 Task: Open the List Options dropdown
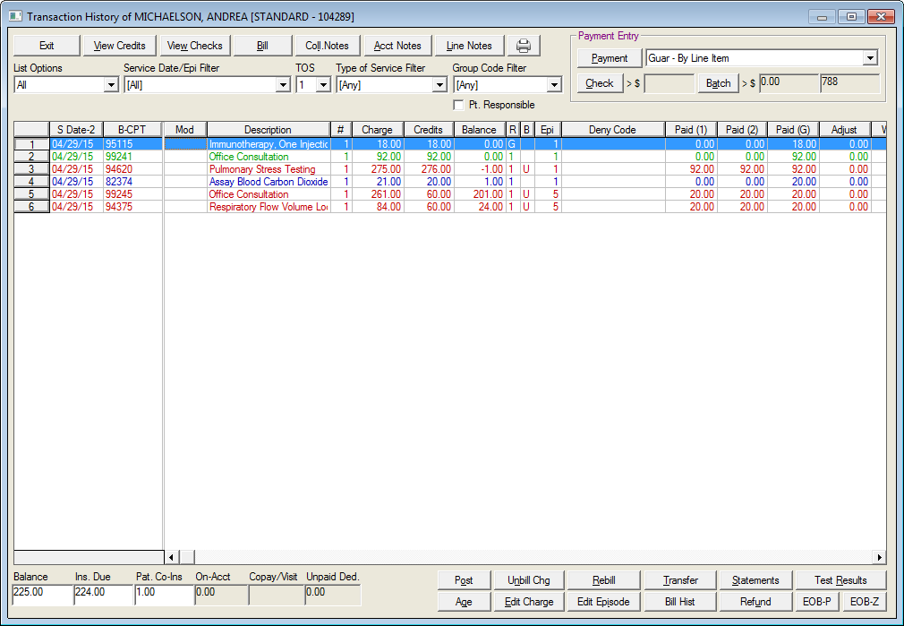111,85
